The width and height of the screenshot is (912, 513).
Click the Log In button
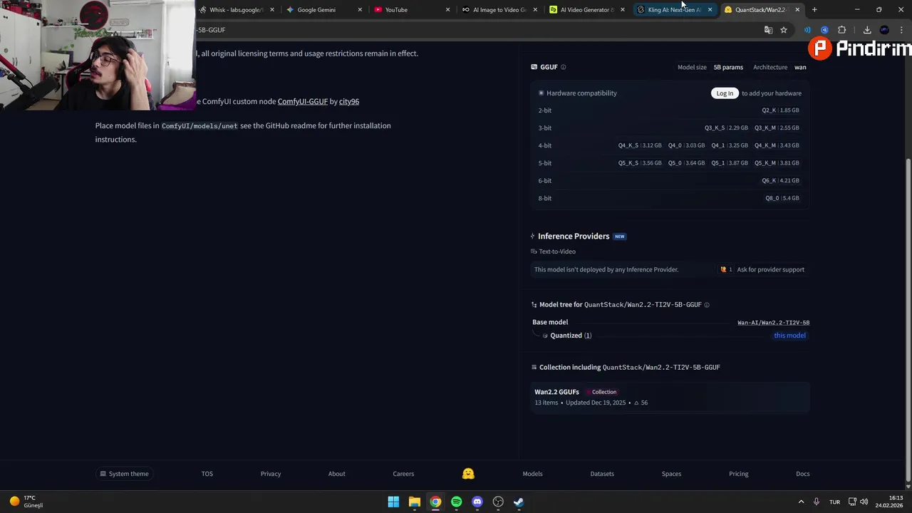(725, 93)
